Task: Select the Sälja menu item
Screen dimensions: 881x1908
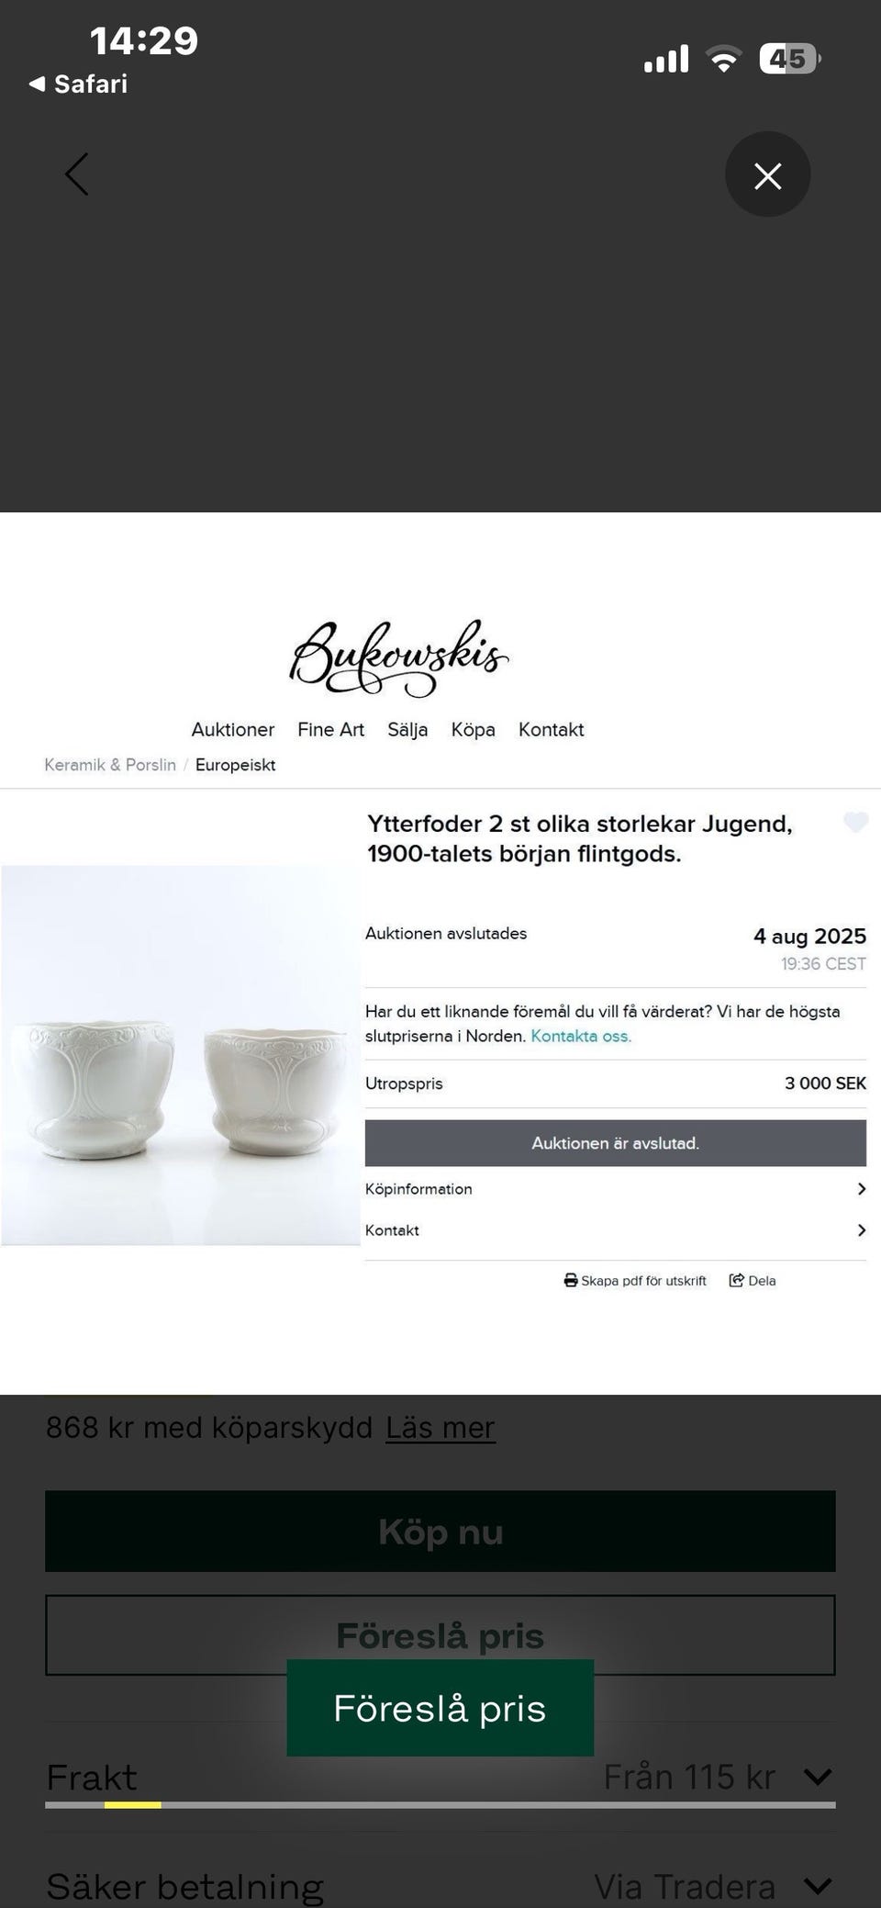Action: coord(407,730)
